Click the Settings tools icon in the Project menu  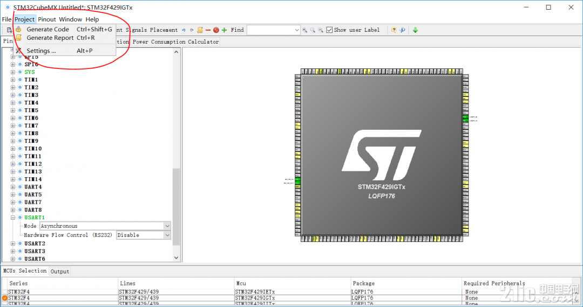pyautogui.click(x=18, y=51)
